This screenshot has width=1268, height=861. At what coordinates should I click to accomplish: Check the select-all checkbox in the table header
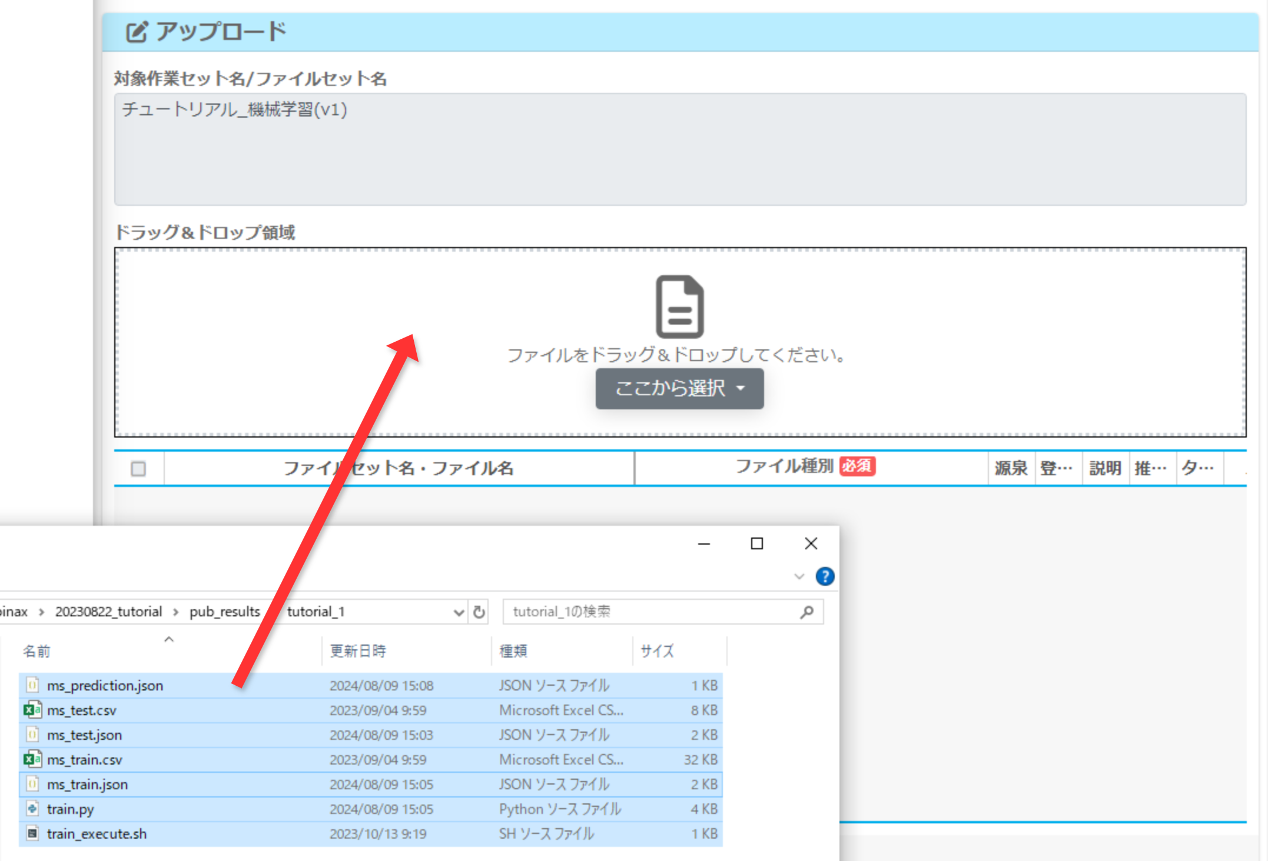[x=138, y=469]
